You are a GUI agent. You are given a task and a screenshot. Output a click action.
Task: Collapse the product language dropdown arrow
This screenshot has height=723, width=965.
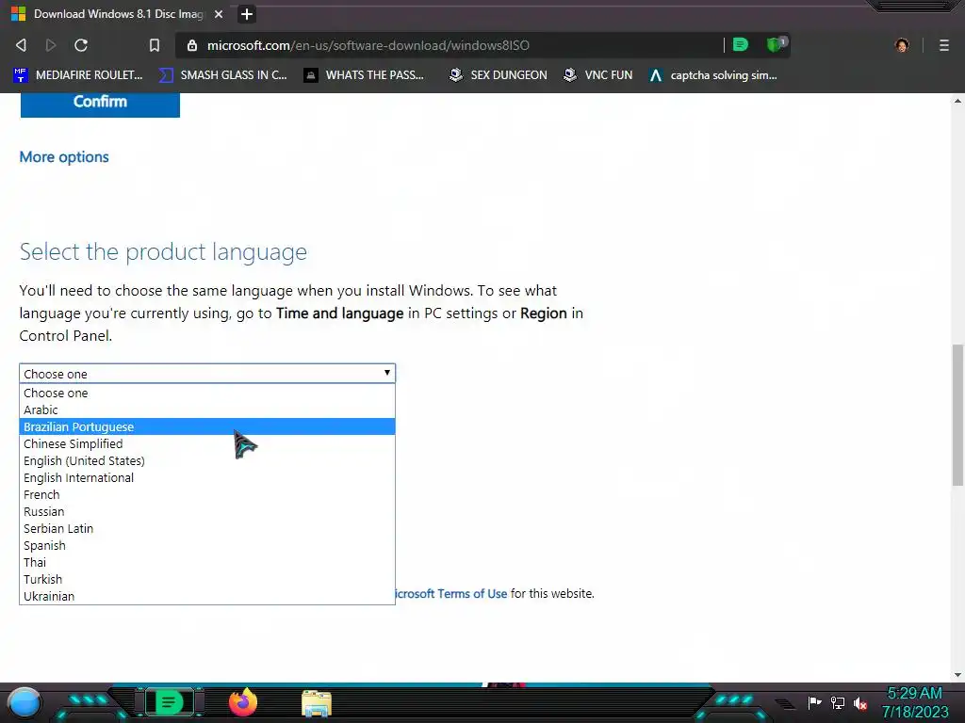tap(386, 373)
